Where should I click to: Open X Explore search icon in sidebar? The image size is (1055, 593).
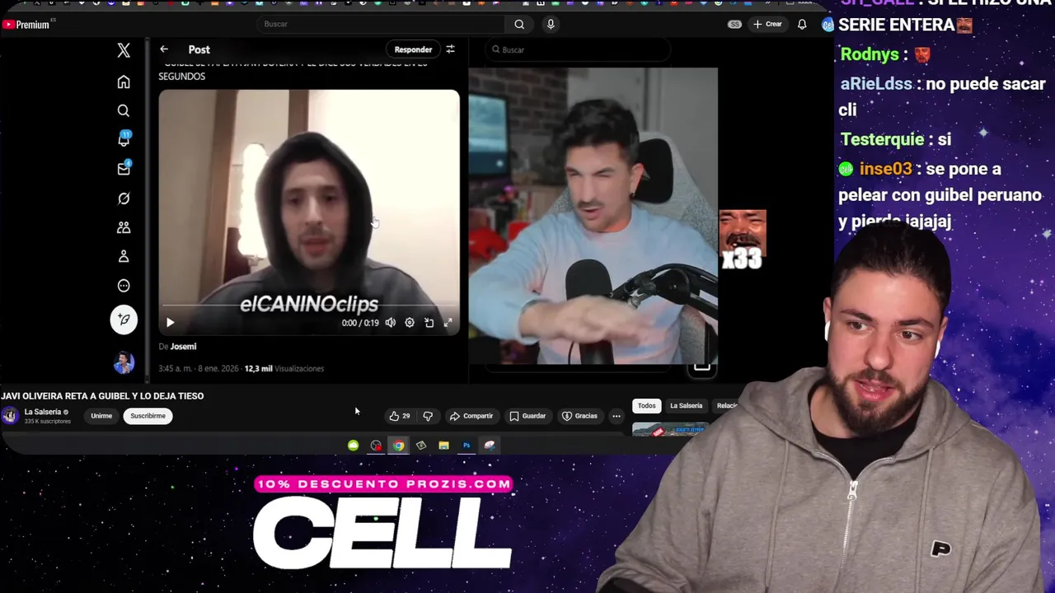pos(124,110)
